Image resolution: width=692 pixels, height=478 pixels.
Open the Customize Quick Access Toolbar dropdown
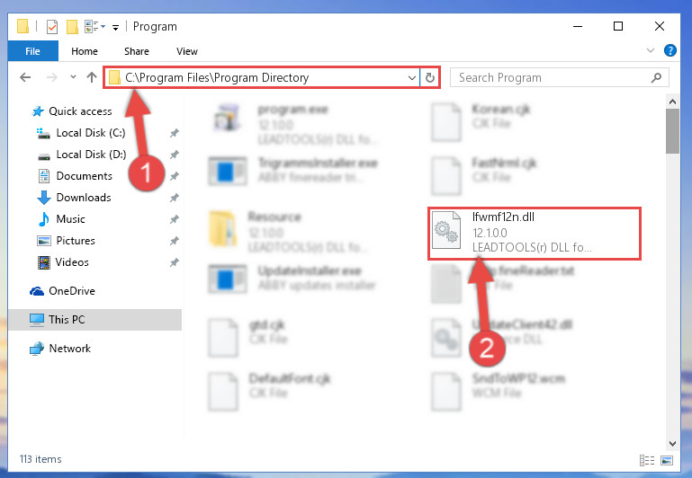[x=115, y=27]
